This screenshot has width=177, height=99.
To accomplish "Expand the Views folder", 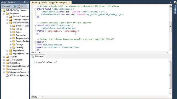I will [11, 32].
